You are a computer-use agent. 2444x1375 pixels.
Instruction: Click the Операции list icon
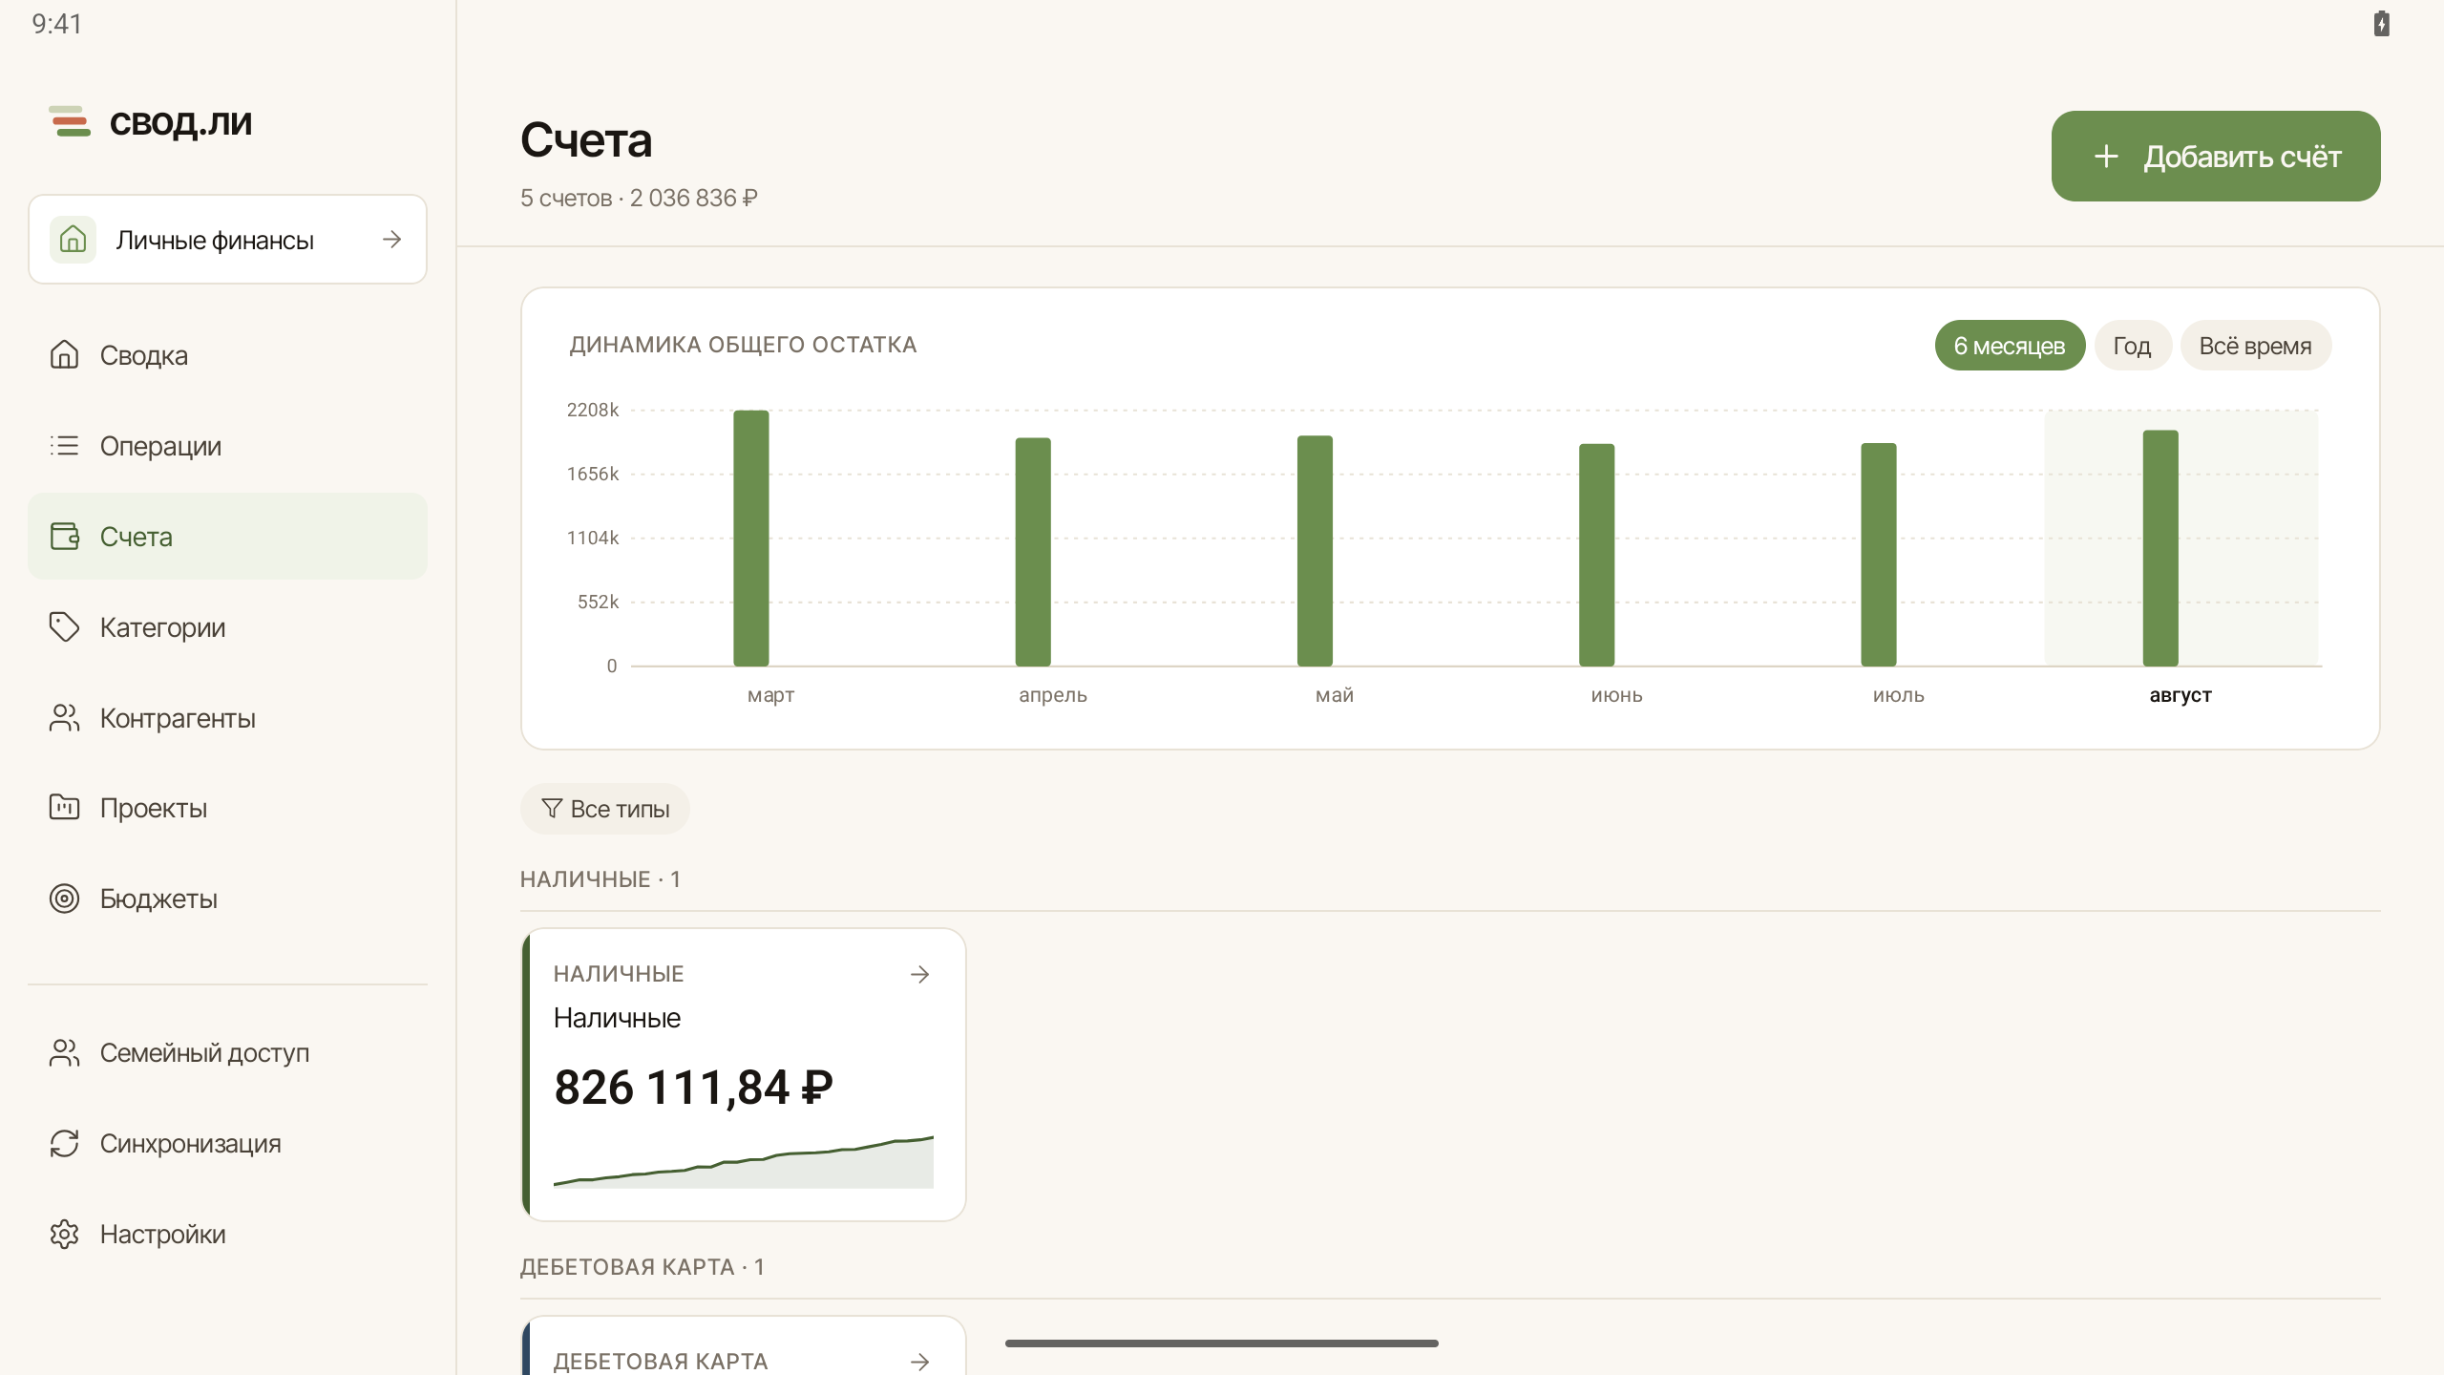[x=64, y=445]
